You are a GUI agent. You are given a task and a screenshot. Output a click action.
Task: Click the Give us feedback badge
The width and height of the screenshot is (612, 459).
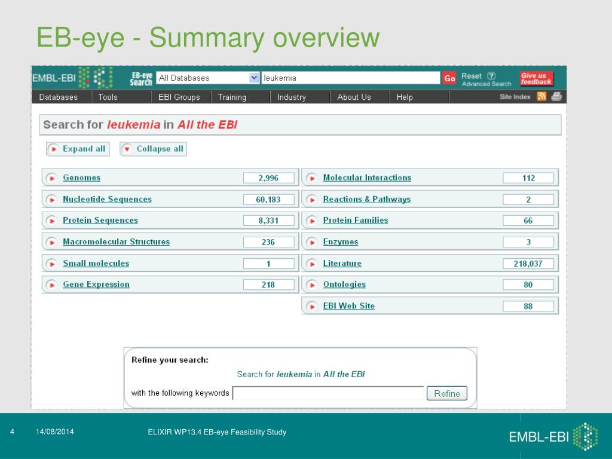coord(536,78)
